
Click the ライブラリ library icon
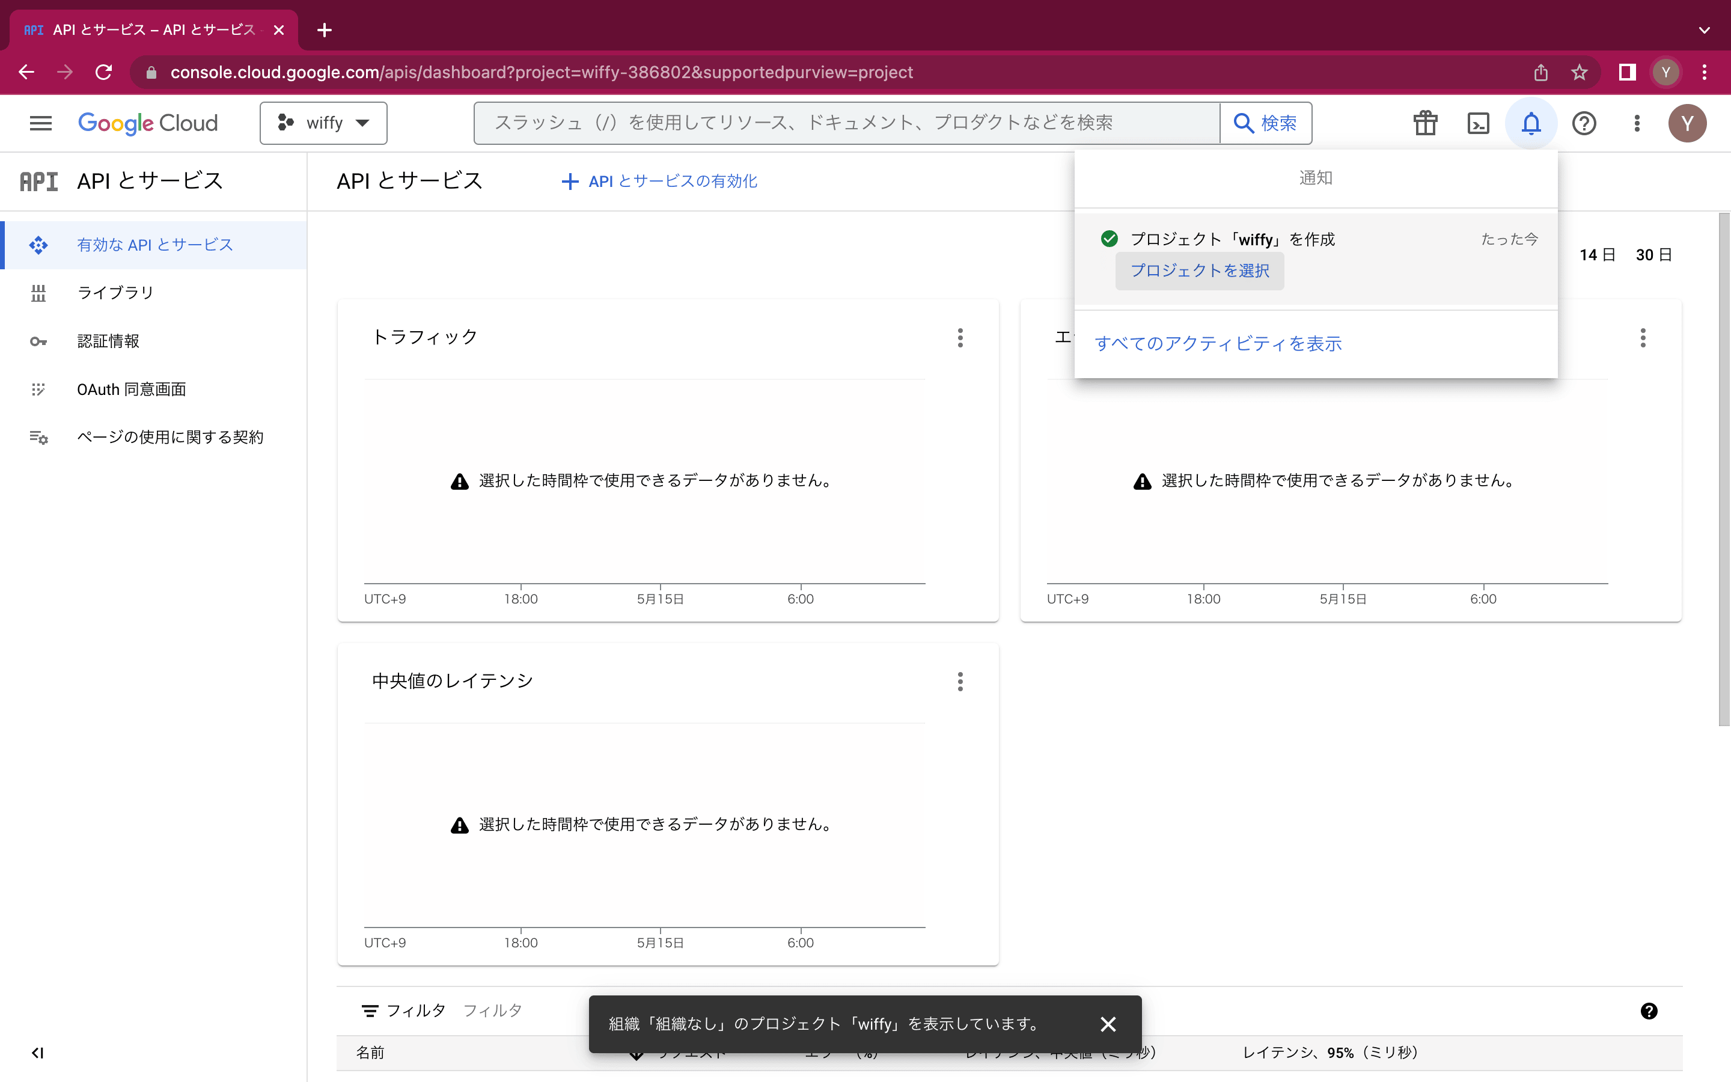click(38, 293)
